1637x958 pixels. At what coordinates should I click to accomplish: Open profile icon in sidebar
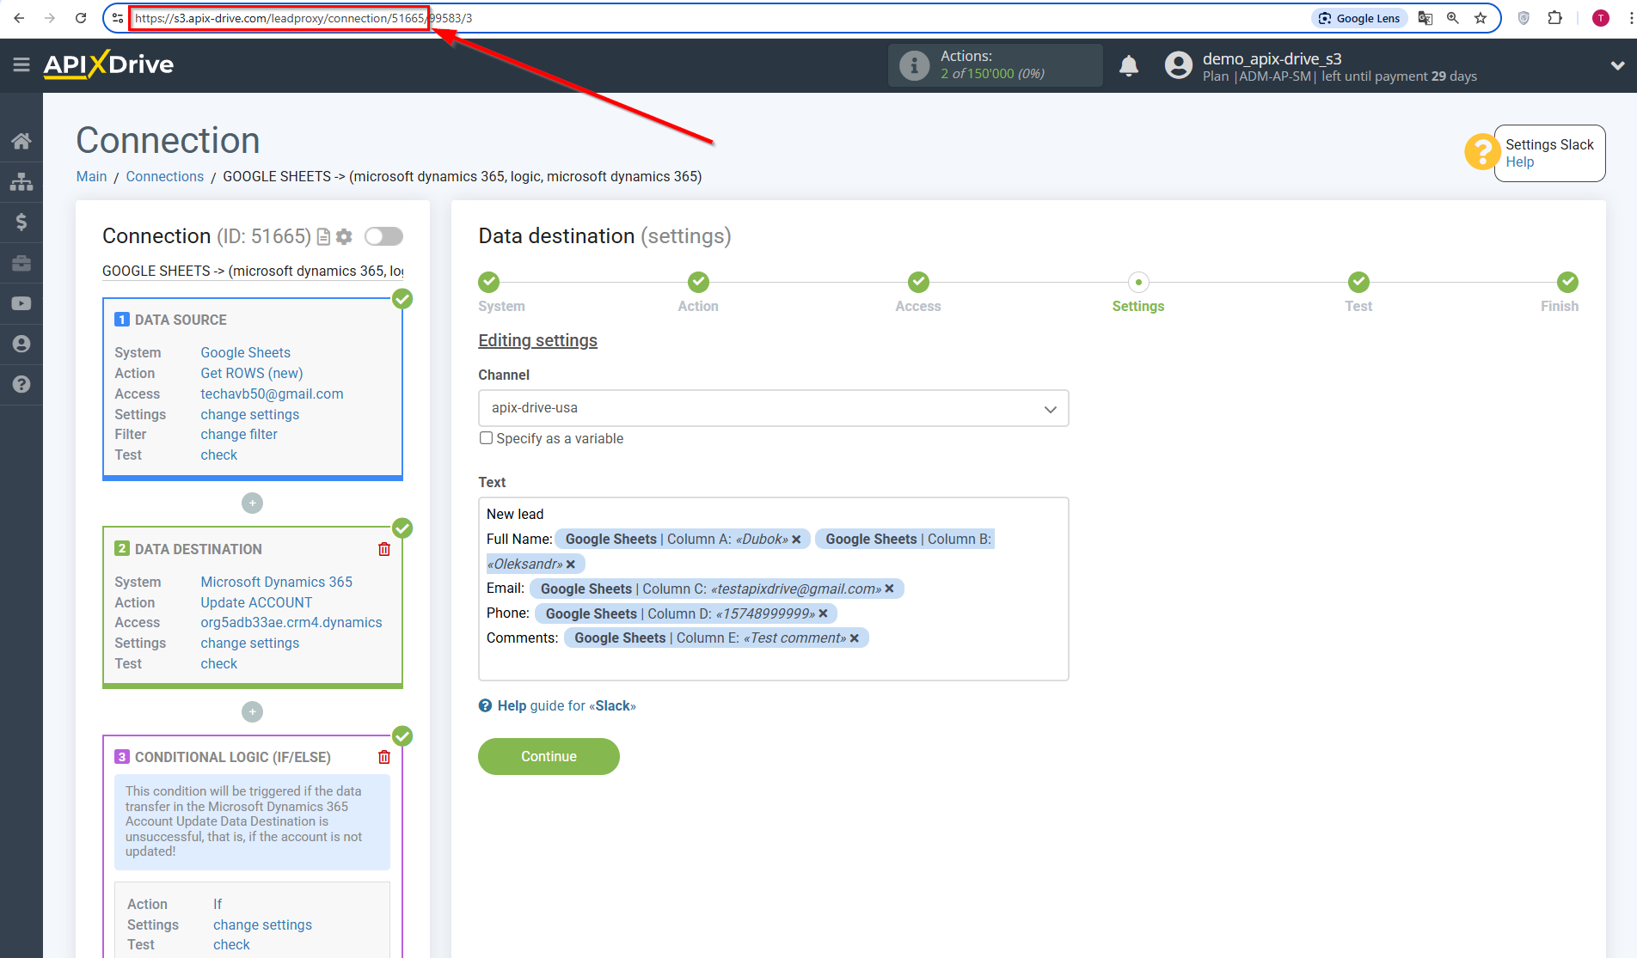(x=21, y=344)
